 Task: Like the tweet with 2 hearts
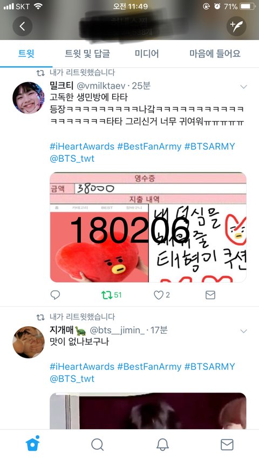tap(162, 295)
